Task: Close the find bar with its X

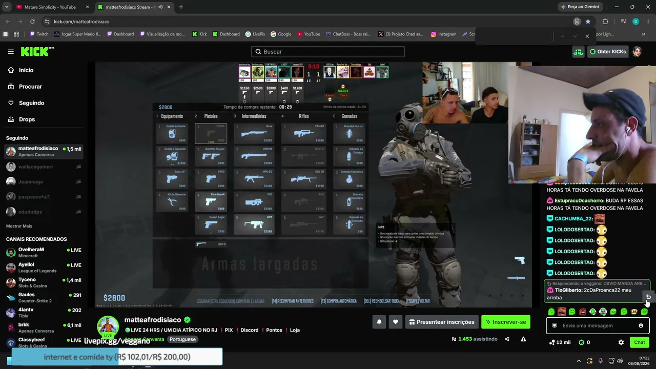Action: tap(587, 36)
